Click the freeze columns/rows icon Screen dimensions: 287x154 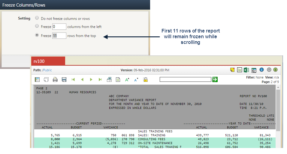pyautogui.click(x=109, y=79)
